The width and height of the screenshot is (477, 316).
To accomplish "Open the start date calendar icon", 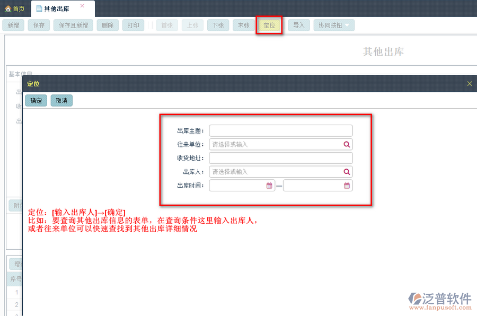I will pos(269,186).
